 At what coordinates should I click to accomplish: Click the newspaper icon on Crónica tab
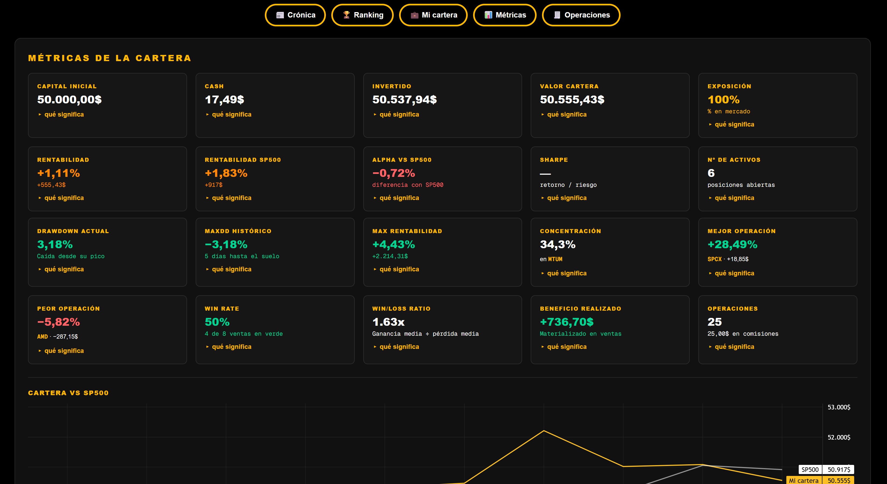pos(280,15)
